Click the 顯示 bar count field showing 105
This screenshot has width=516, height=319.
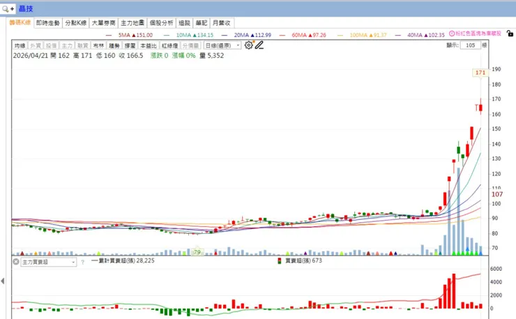click(470, 45)
